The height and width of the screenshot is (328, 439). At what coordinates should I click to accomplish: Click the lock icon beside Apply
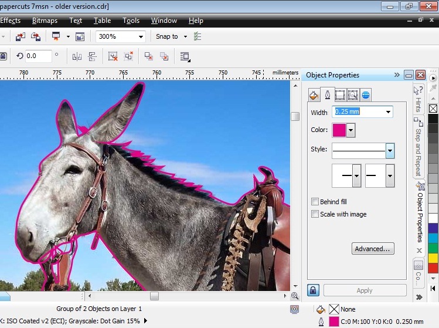[314, 290]
